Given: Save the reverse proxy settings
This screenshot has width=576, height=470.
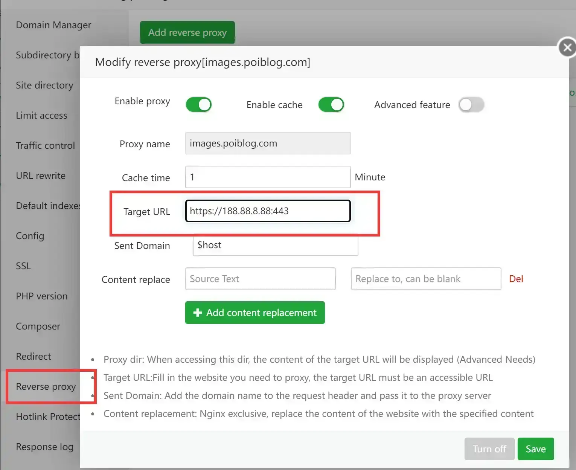Looking at the screenshot, I should 535,449.
